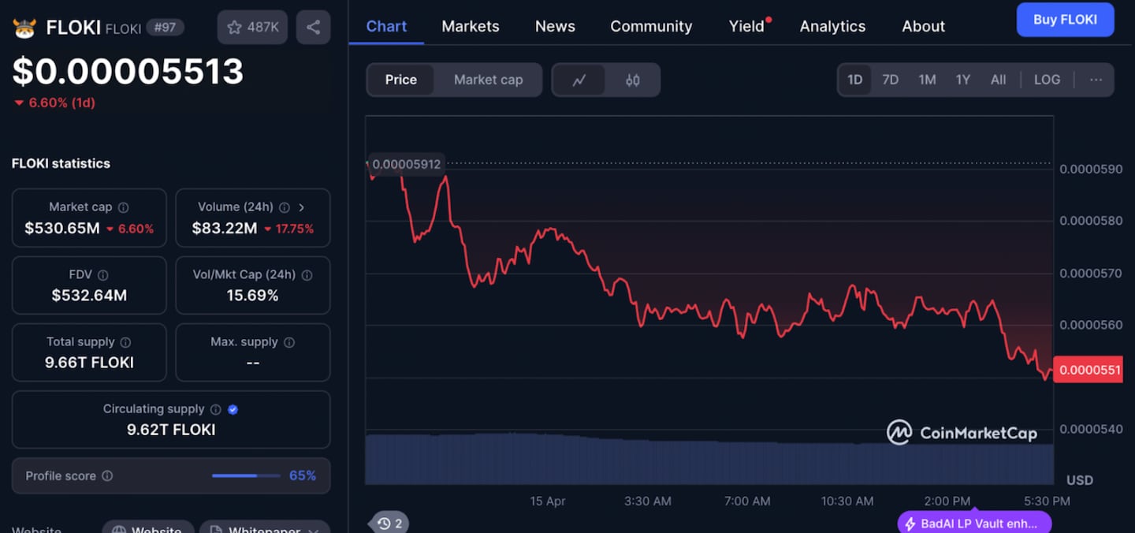This screenshot has height=533, width=1135.
Task: Select the 7D time range
Action: tap(890, 80)
